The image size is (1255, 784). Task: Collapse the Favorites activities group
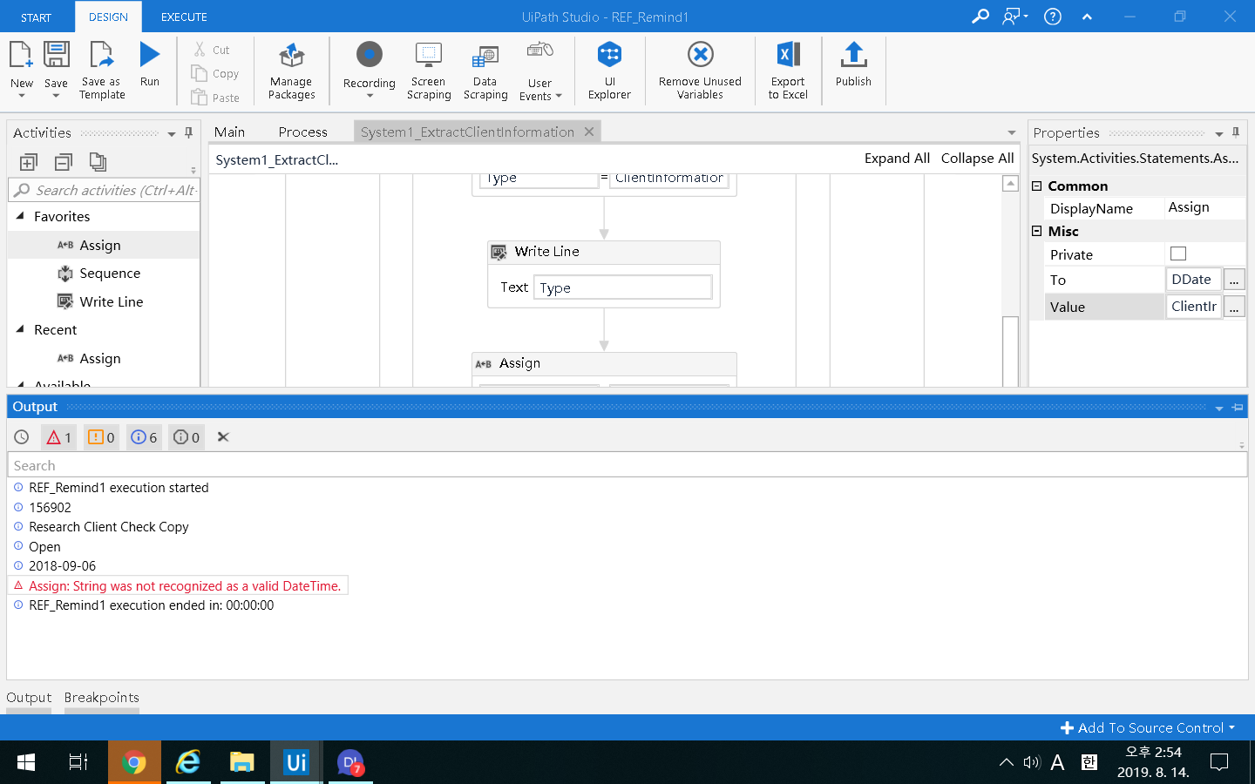tap(20, 216)
